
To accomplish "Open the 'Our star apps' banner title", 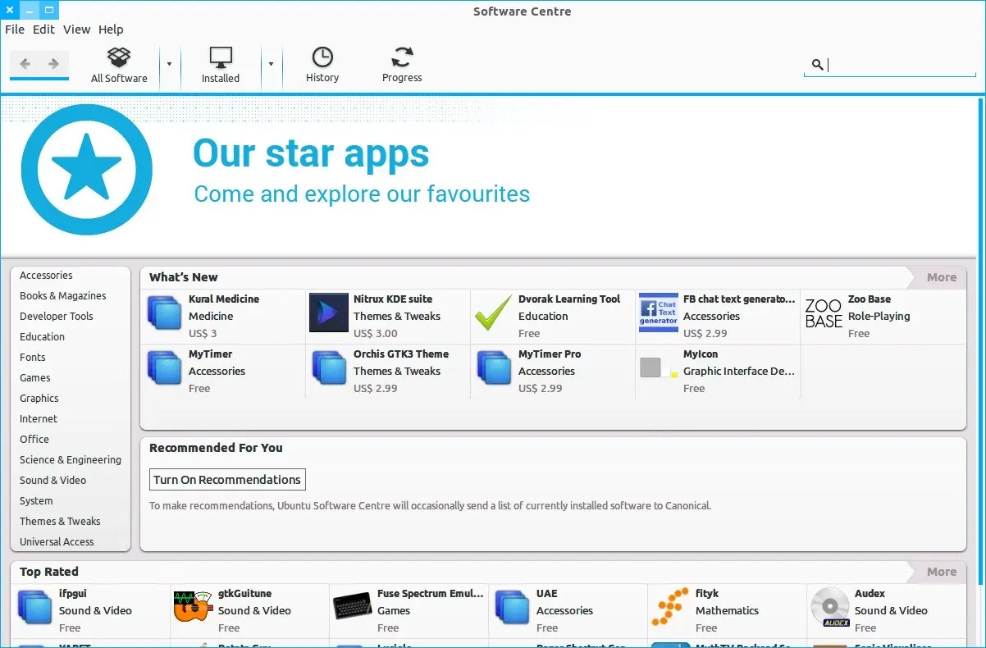I will coord(311,153).
